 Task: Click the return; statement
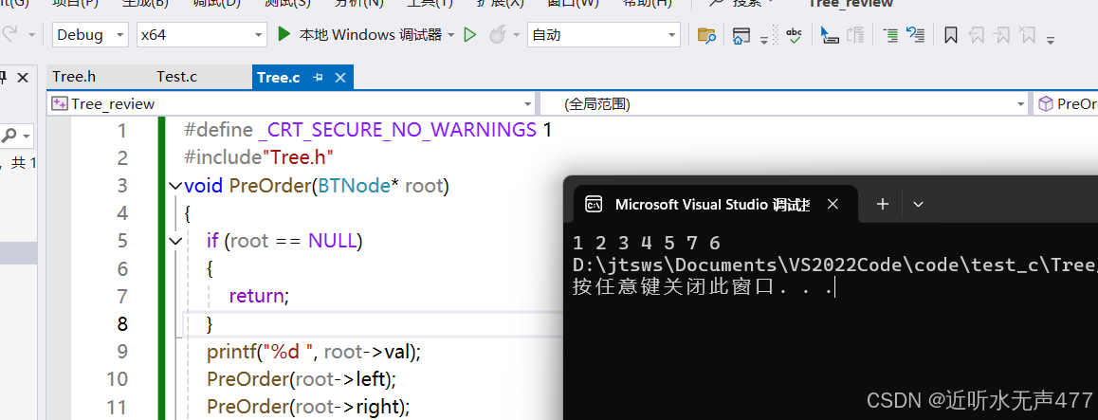pos(259,296)
